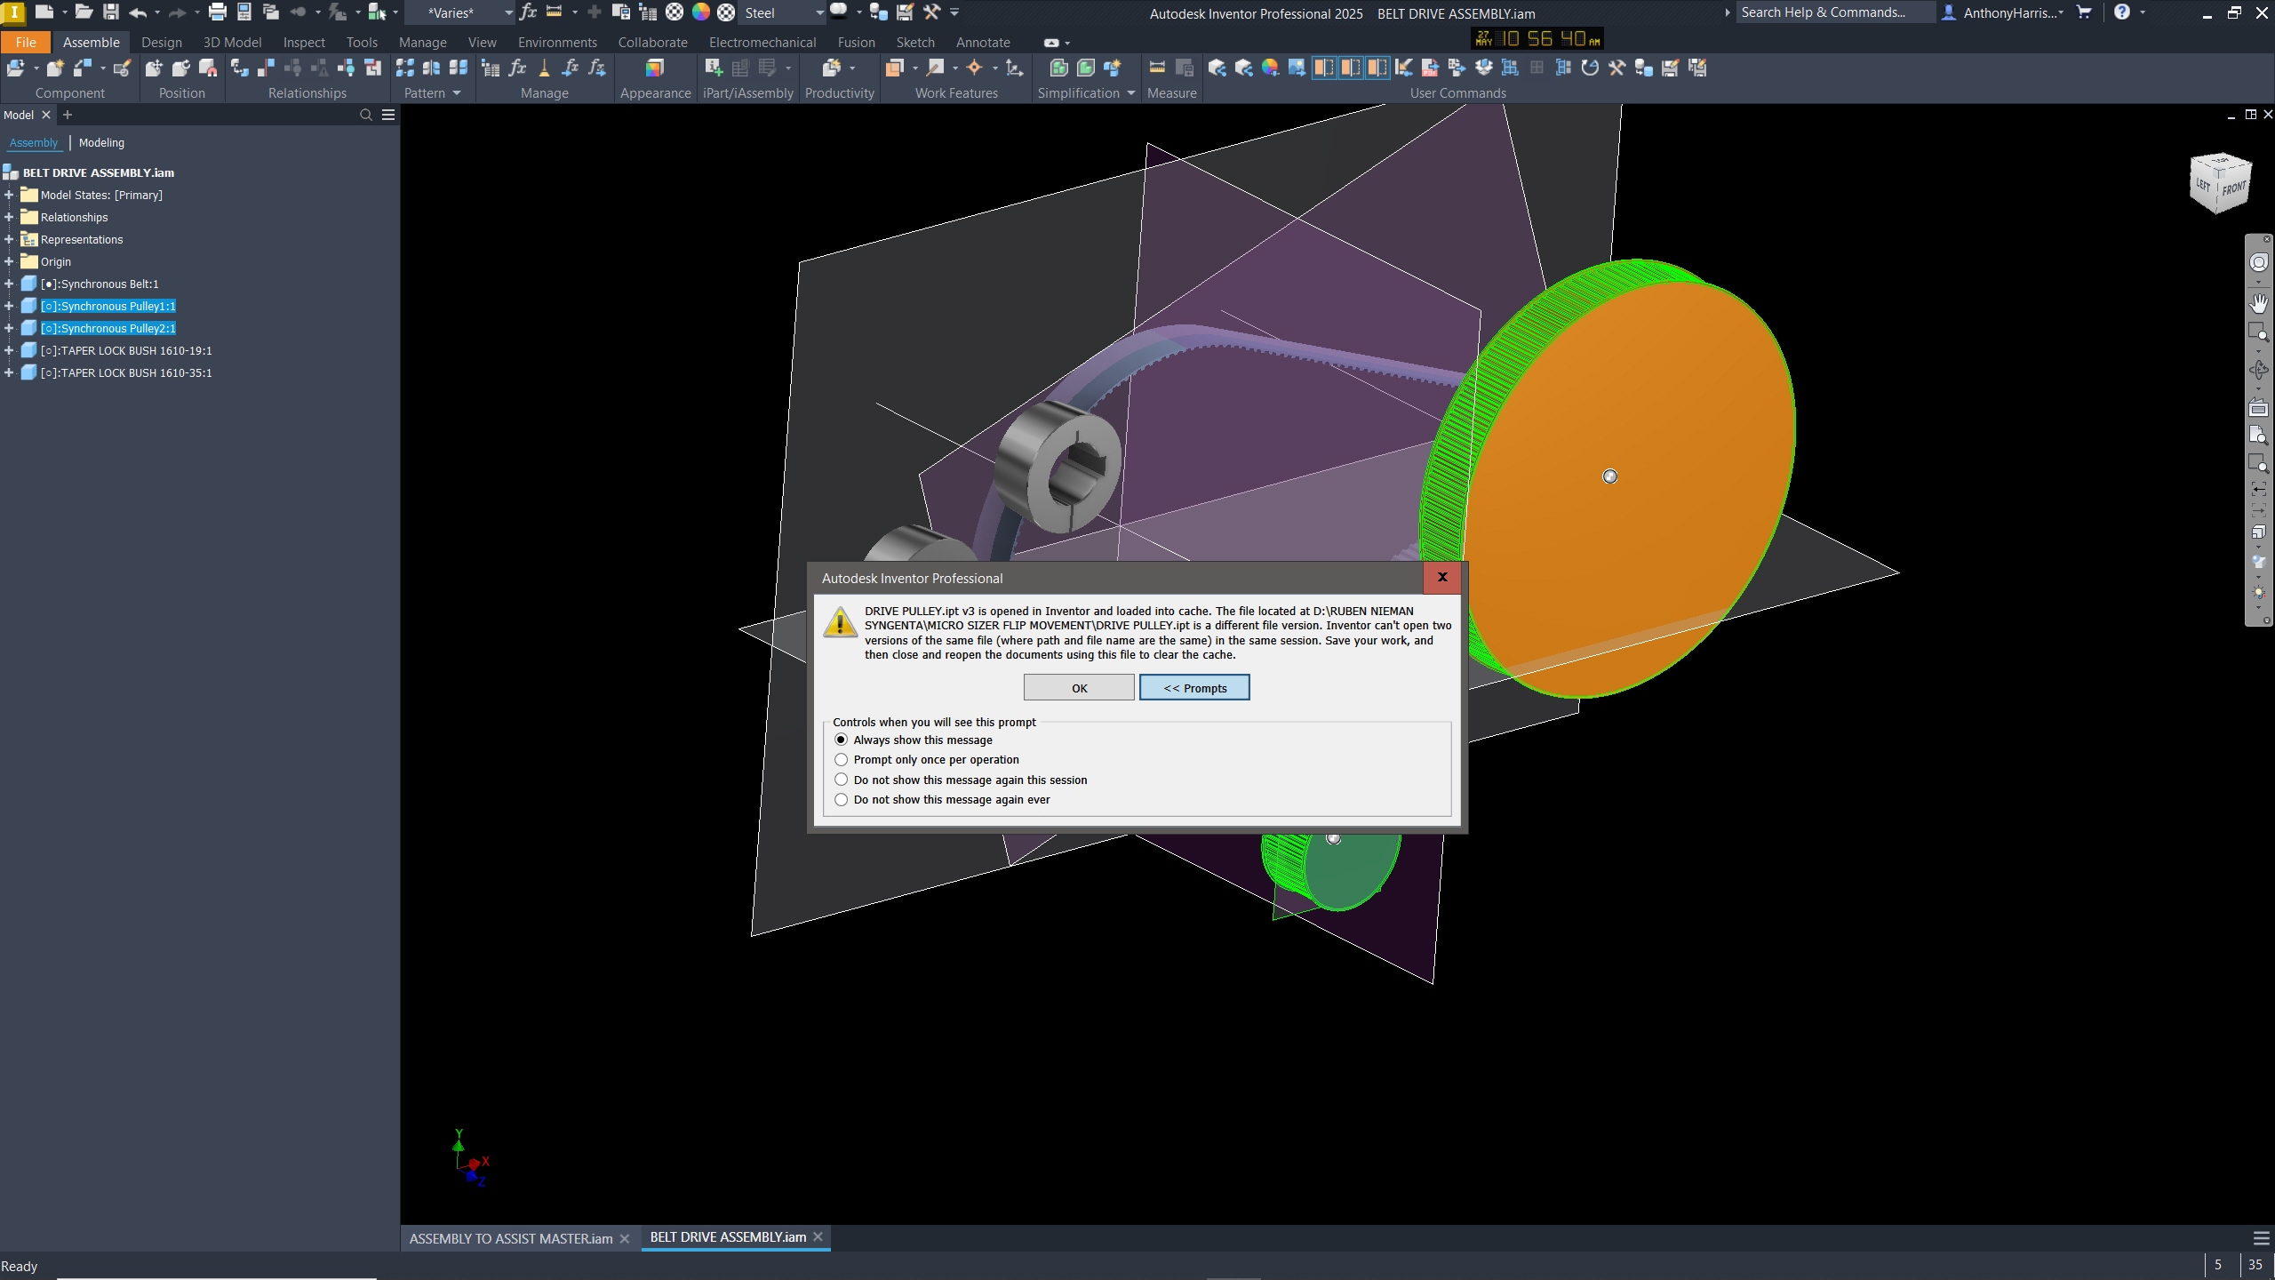The height and width of the screenshot is (1280, 2275).
Task: Open the Parameters fx icon in Manage panel
Action: (518, 68)
